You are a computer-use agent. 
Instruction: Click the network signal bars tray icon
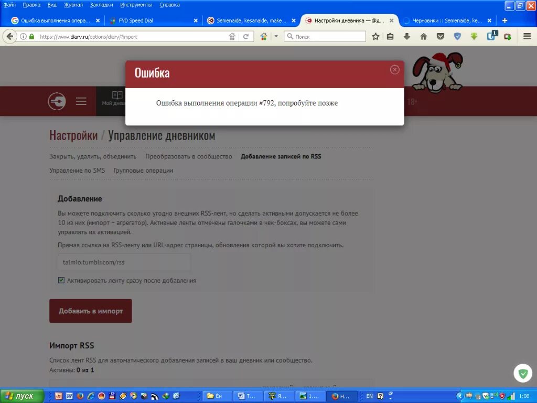point(511,396)
